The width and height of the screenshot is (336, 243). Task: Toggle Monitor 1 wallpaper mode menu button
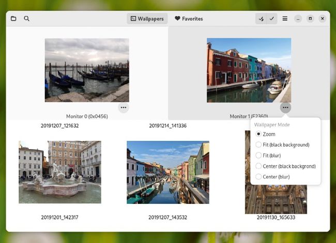point(285,107)
